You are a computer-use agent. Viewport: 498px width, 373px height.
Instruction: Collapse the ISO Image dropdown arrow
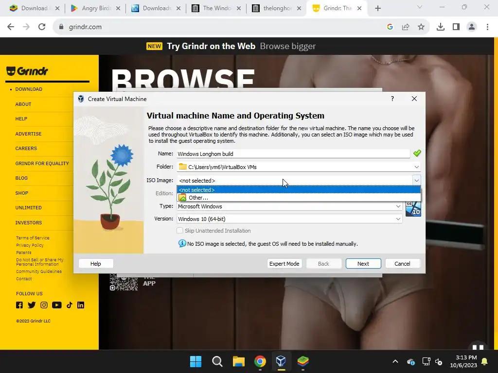coord(416,181)
